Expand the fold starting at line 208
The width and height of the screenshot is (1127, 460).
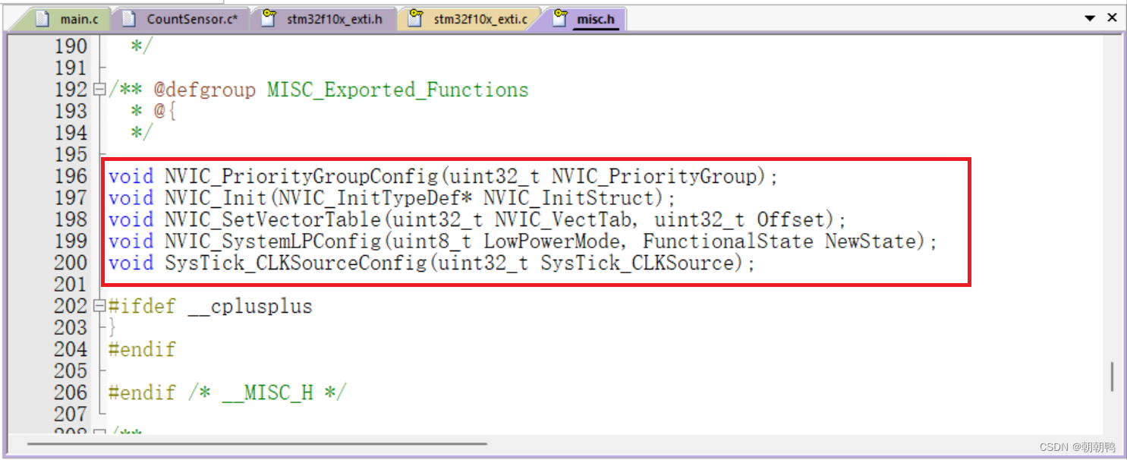pos(98,430)
